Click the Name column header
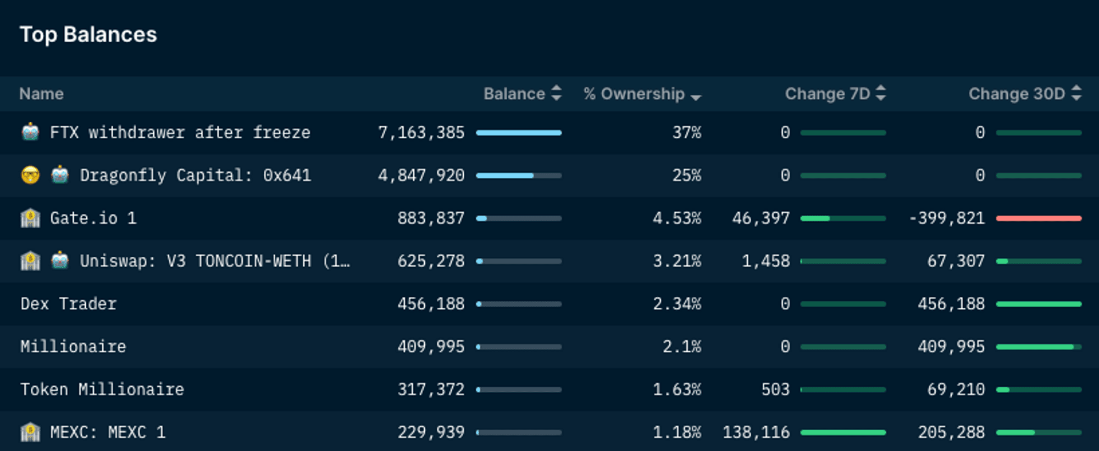The height and width of the screenshot is (451, 1099). (x=42, y=94)
